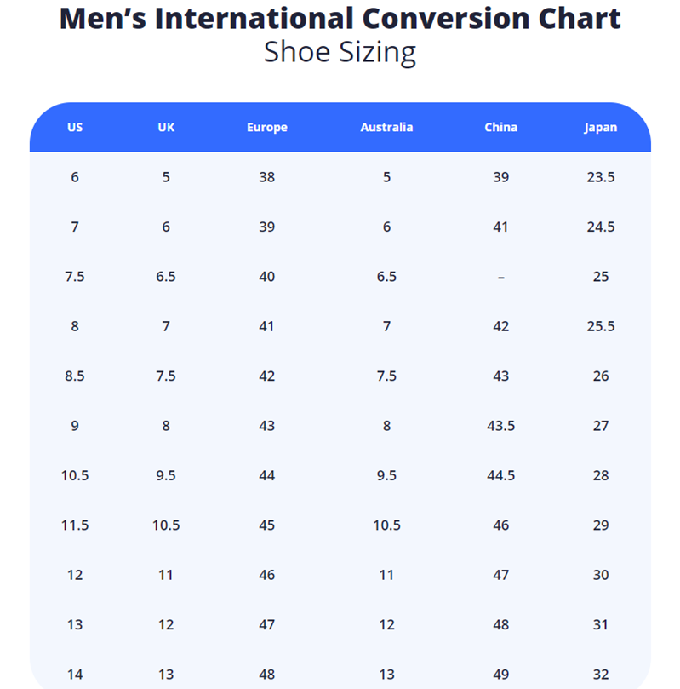Select the Australia column header

click(x=386, y=128)
